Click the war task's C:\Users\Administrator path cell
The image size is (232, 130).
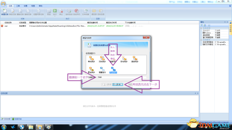tap(57, 26)
